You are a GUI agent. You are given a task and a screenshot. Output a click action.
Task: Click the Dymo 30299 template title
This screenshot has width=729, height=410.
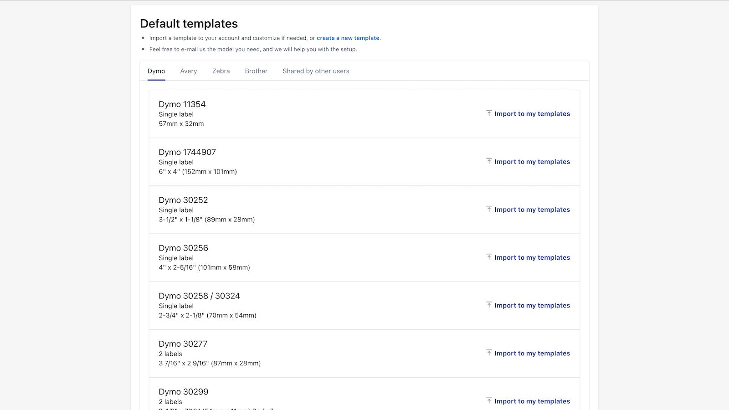183,392
